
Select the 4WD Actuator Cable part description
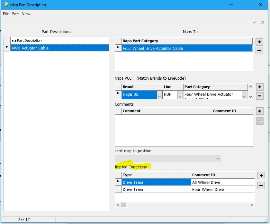pos(59,48)
